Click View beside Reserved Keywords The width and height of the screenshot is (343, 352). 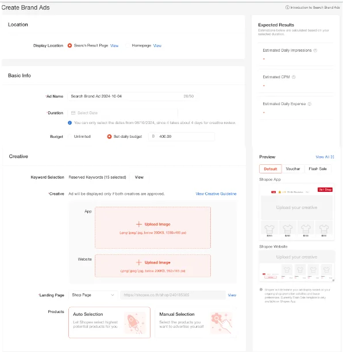tap(139, 177)
